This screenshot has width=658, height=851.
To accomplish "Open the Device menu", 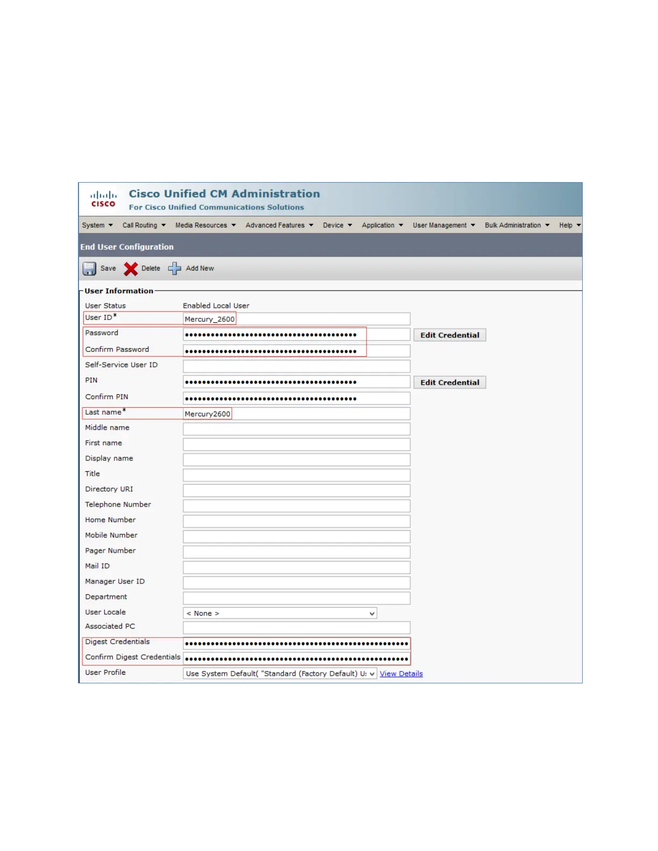I will [338, 226].
